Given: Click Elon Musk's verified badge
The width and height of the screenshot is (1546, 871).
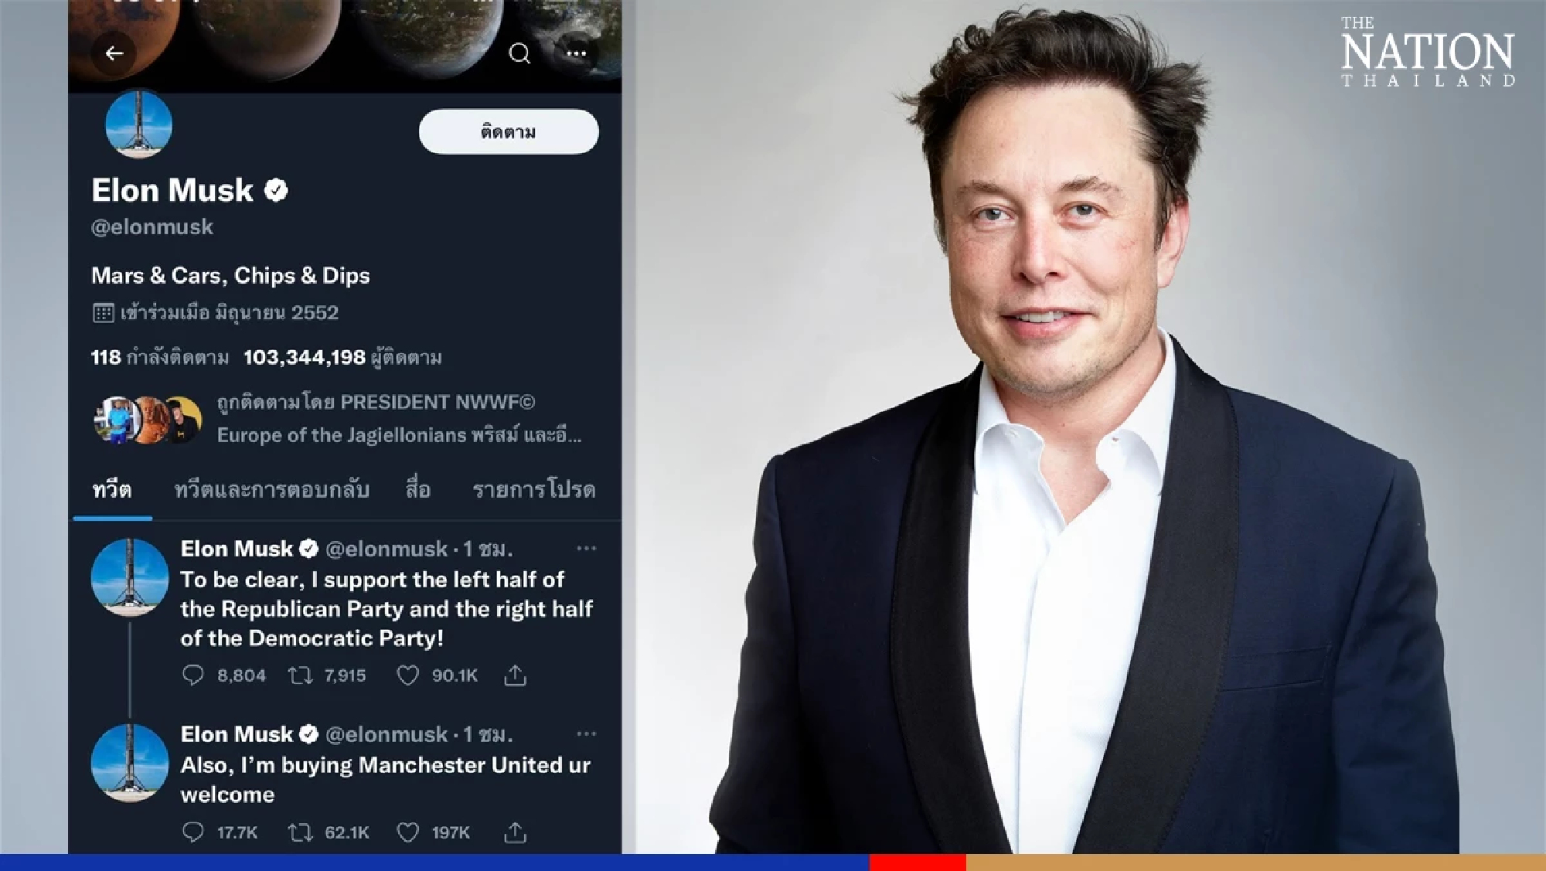Looking at the screenshot, I should (276, 191).
